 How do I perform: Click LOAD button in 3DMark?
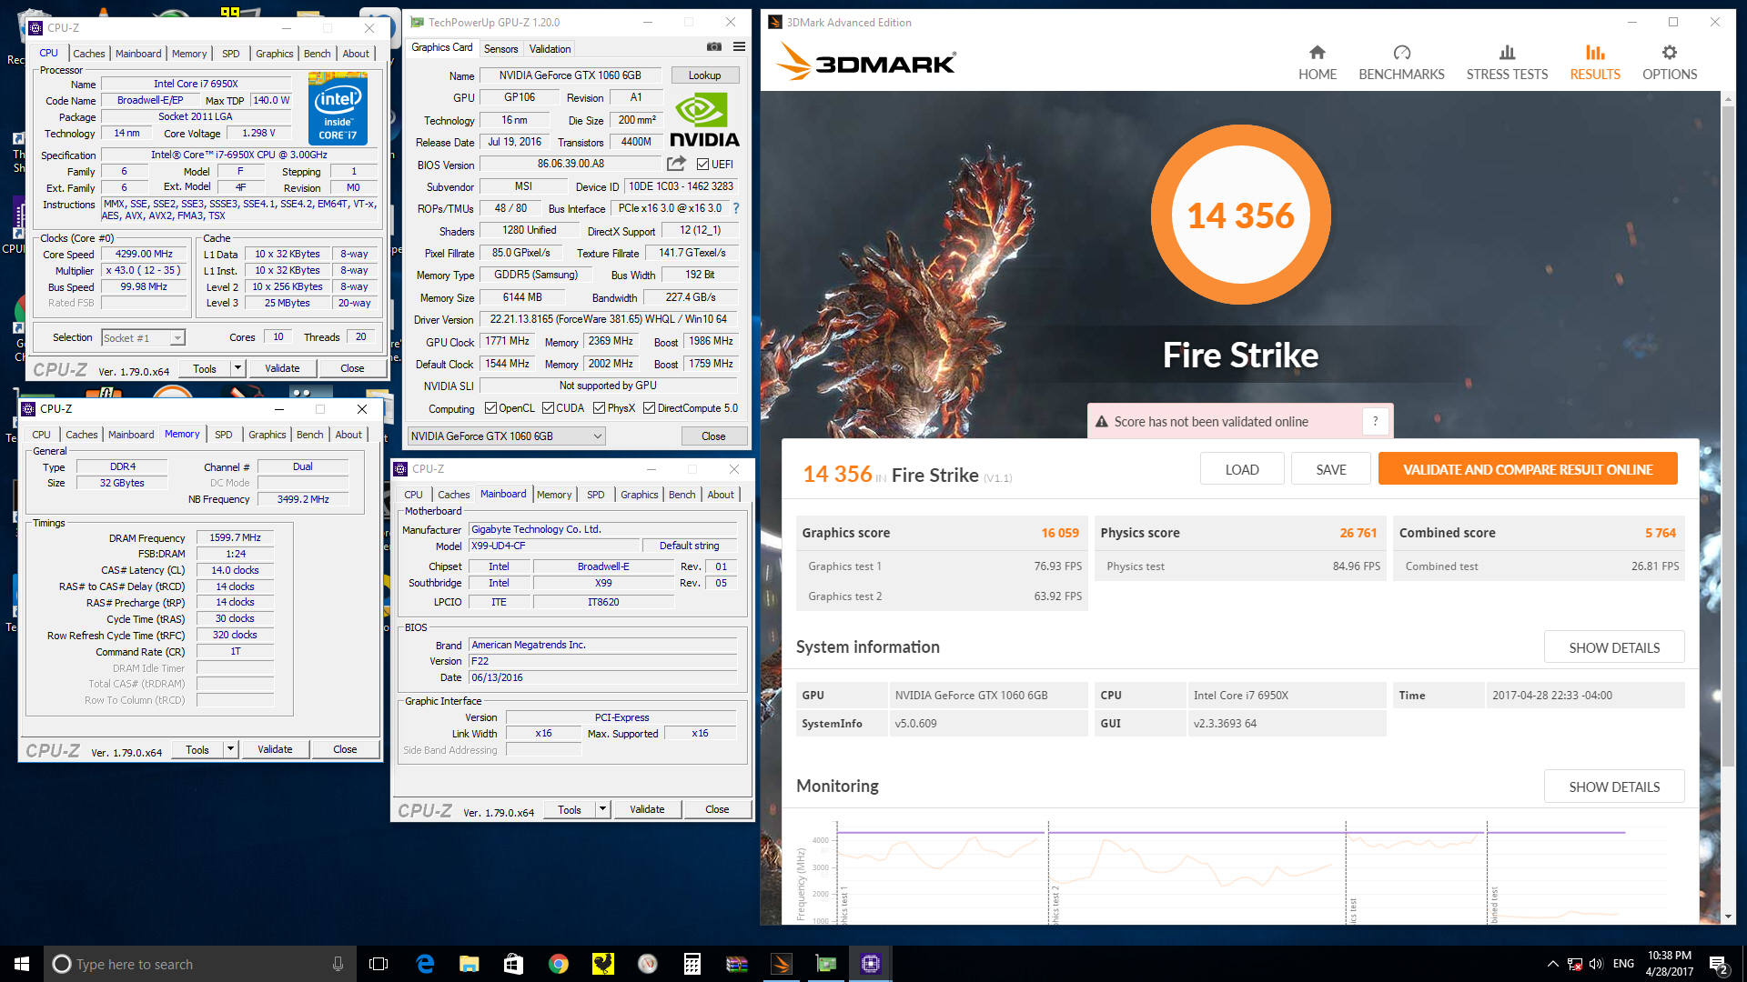(1242, 469)
